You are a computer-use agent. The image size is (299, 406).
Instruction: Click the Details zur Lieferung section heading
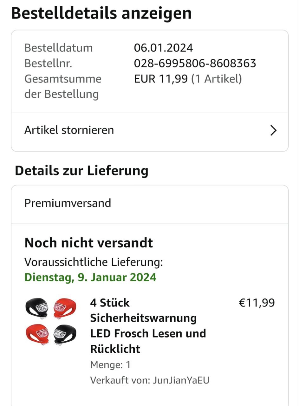[x=81, y=171]
